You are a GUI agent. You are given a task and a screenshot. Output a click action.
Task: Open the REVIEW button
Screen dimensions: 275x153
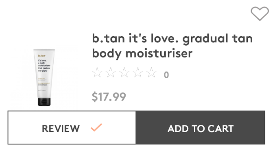(72, 127)
